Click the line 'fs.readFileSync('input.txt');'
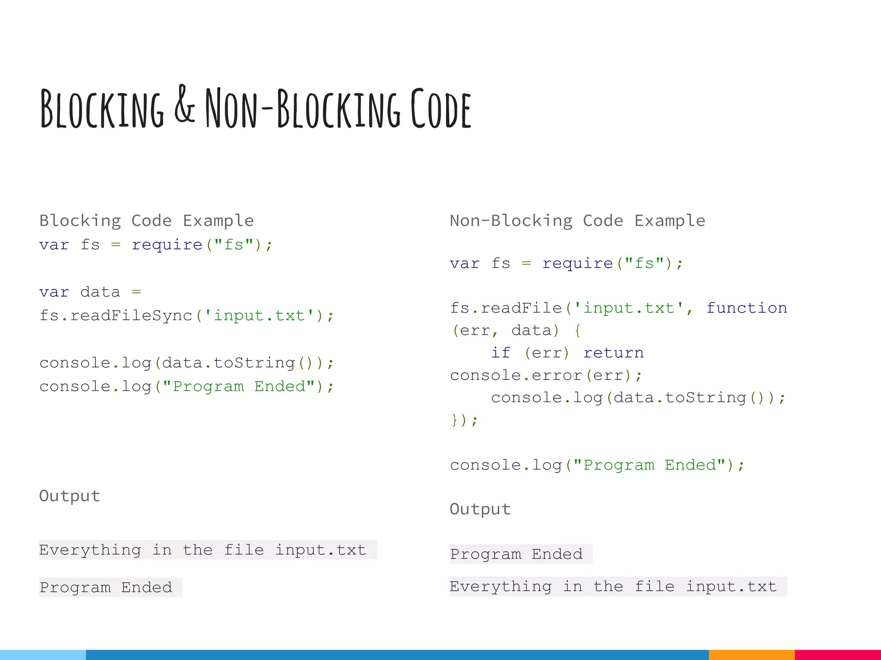This screenshot has height=660, width=881. [x=186, y=316]
